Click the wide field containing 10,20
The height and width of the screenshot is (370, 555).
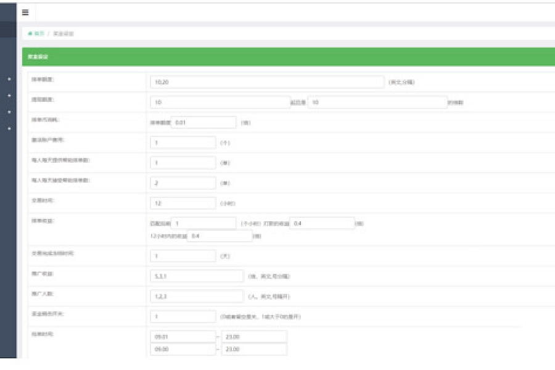267,82
